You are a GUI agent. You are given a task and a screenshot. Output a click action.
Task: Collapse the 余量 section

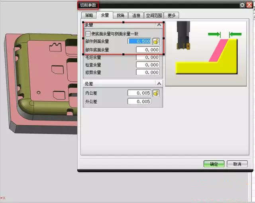click(x=159, y=25)
